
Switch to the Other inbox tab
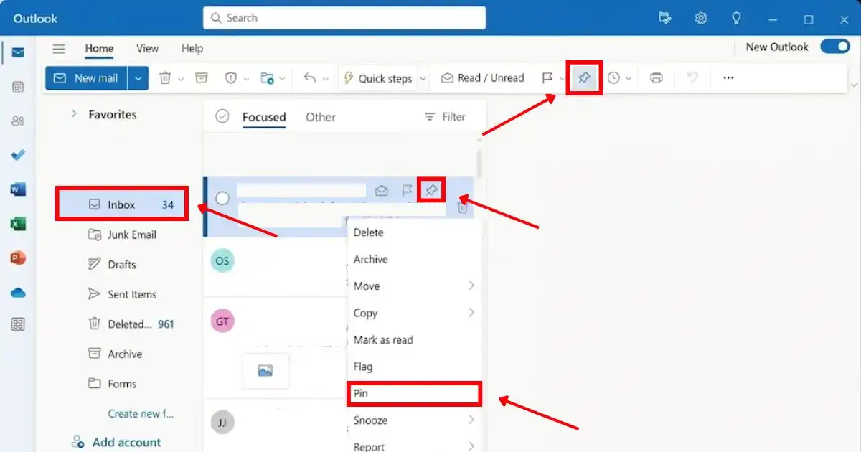(x=321, y=117)
